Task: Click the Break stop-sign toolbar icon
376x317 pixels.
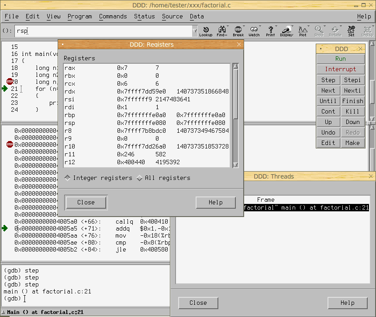Action: pyautogui.click(x=238, y=31)
